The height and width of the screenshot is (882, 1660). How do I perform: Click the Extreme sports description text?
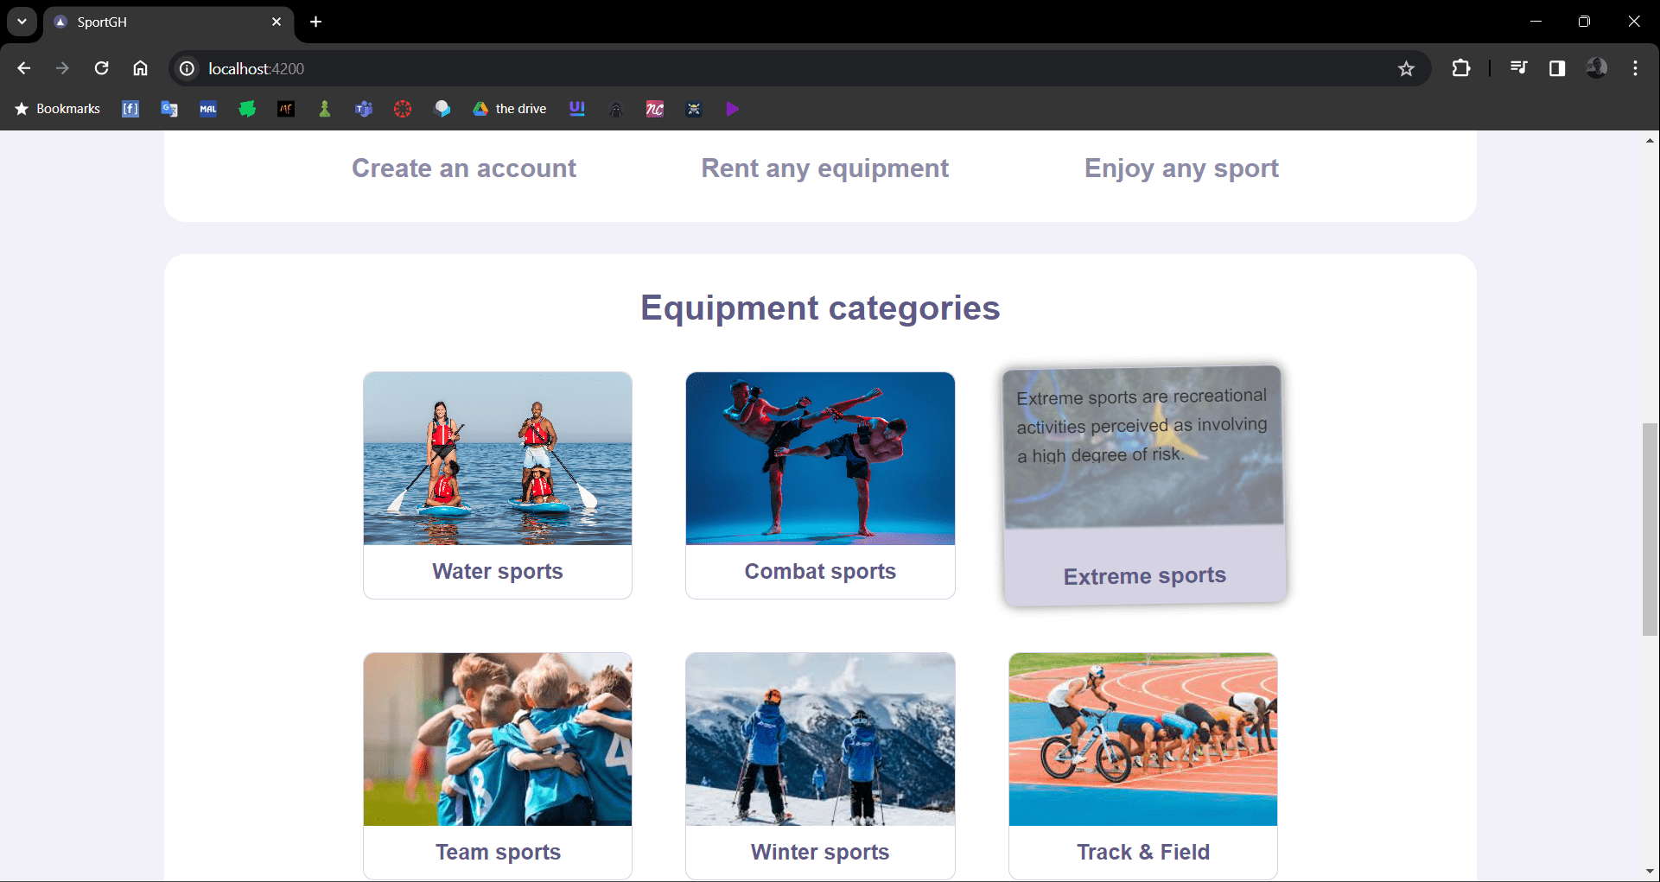[1142, 425]
